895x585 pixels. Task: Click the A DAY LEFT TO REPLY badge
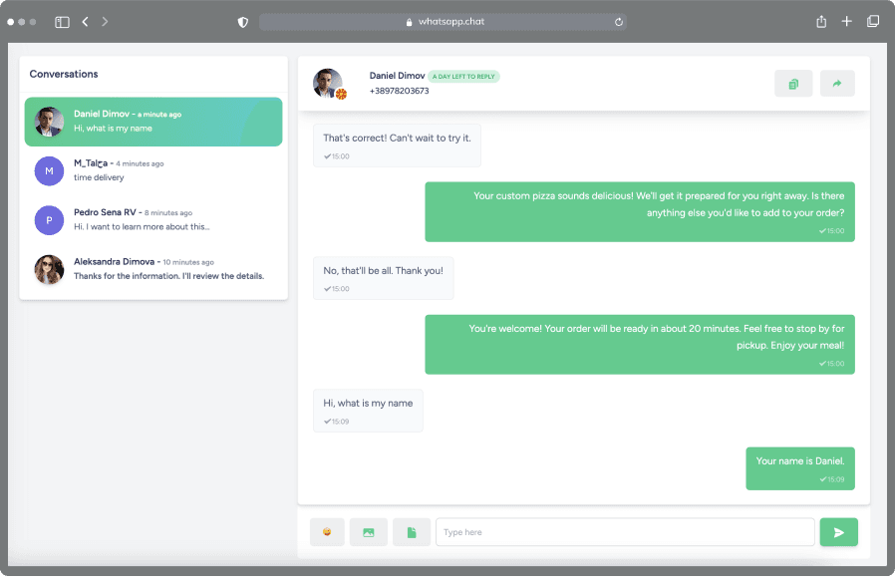click(465, 76)
